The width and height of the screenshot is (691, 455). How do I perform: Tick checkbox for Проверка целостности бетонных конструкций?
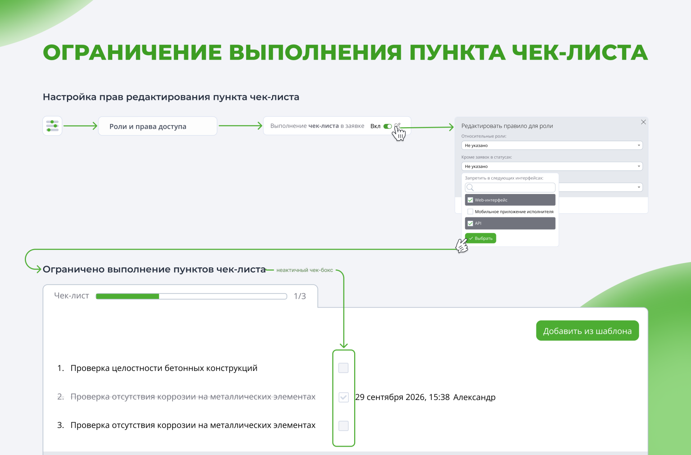[x=343, y=368]
